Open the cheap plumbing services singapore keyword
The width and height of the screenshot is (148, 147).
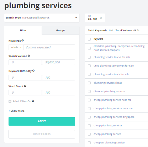coord(114,117)
